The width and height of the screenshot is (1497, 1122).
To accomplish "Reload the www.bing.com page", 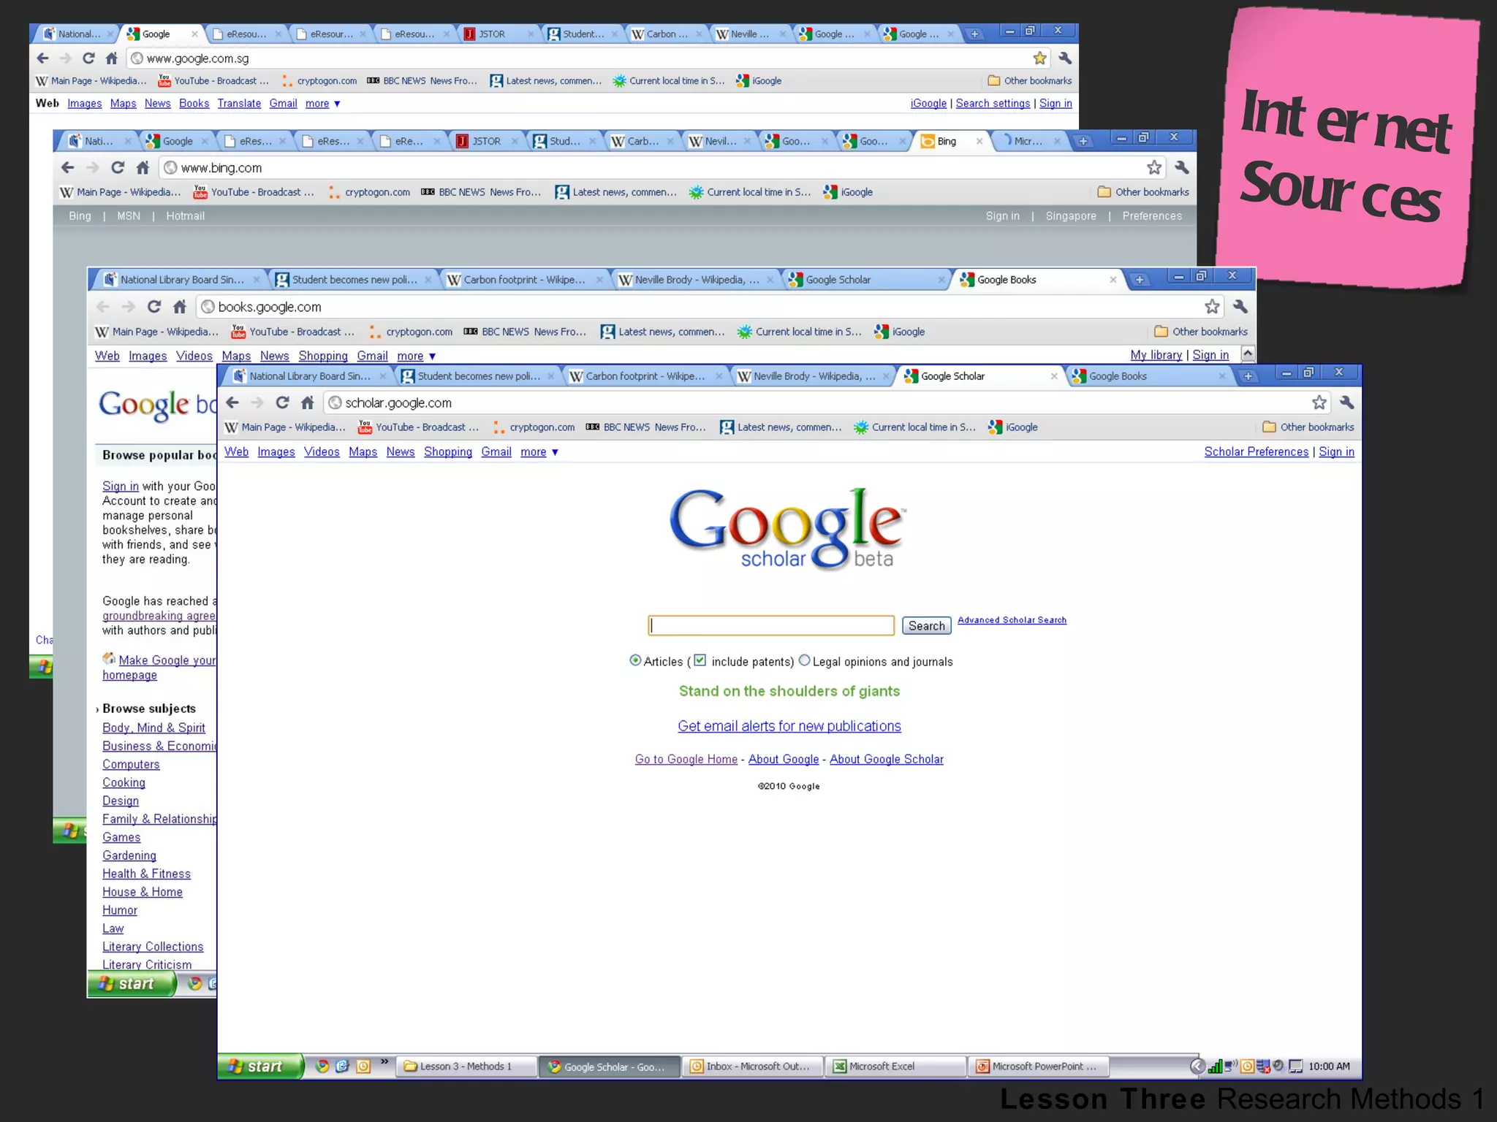I will 118,168.
